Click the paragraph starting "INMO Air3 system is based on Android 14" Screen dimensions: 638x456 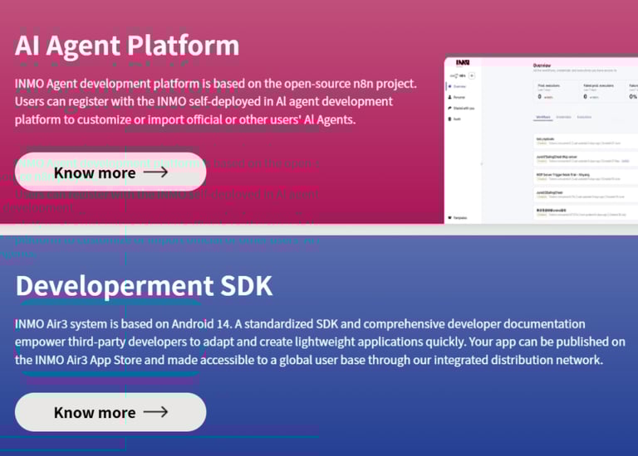[320, 342]
